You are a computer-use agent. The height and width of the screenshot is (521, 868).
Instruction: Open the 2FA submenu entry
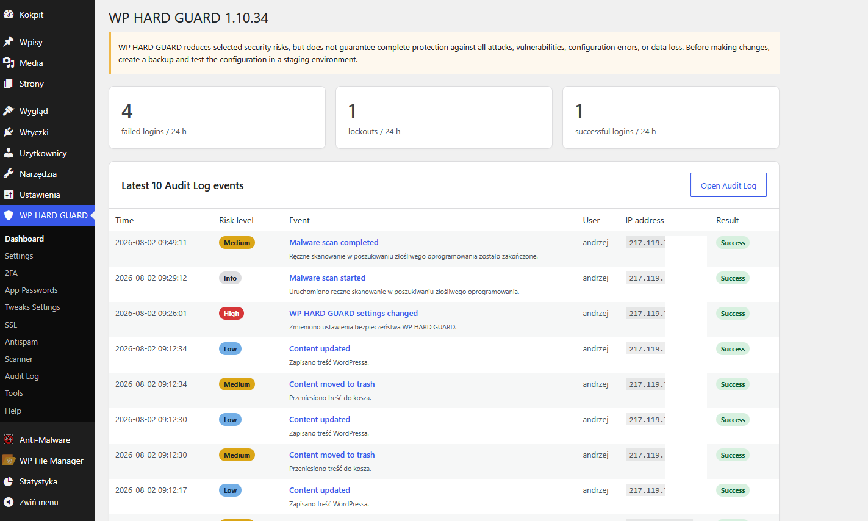click(11, 273)
